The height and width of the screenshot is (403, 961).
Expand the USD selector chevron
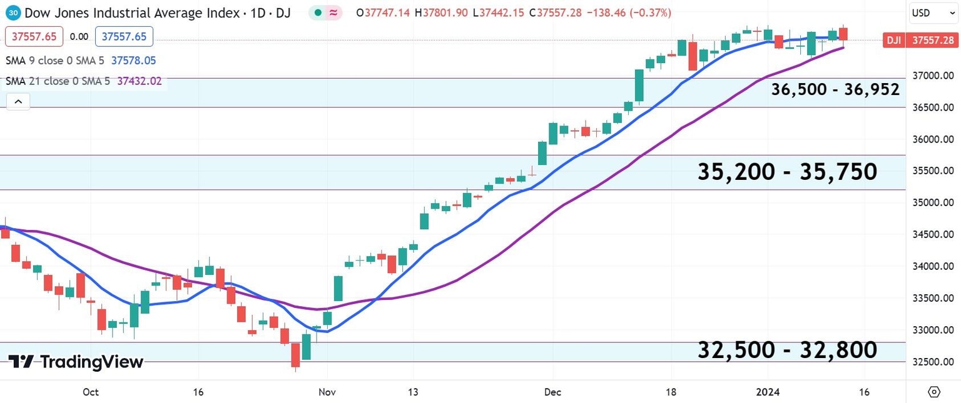tap(951, 12)
